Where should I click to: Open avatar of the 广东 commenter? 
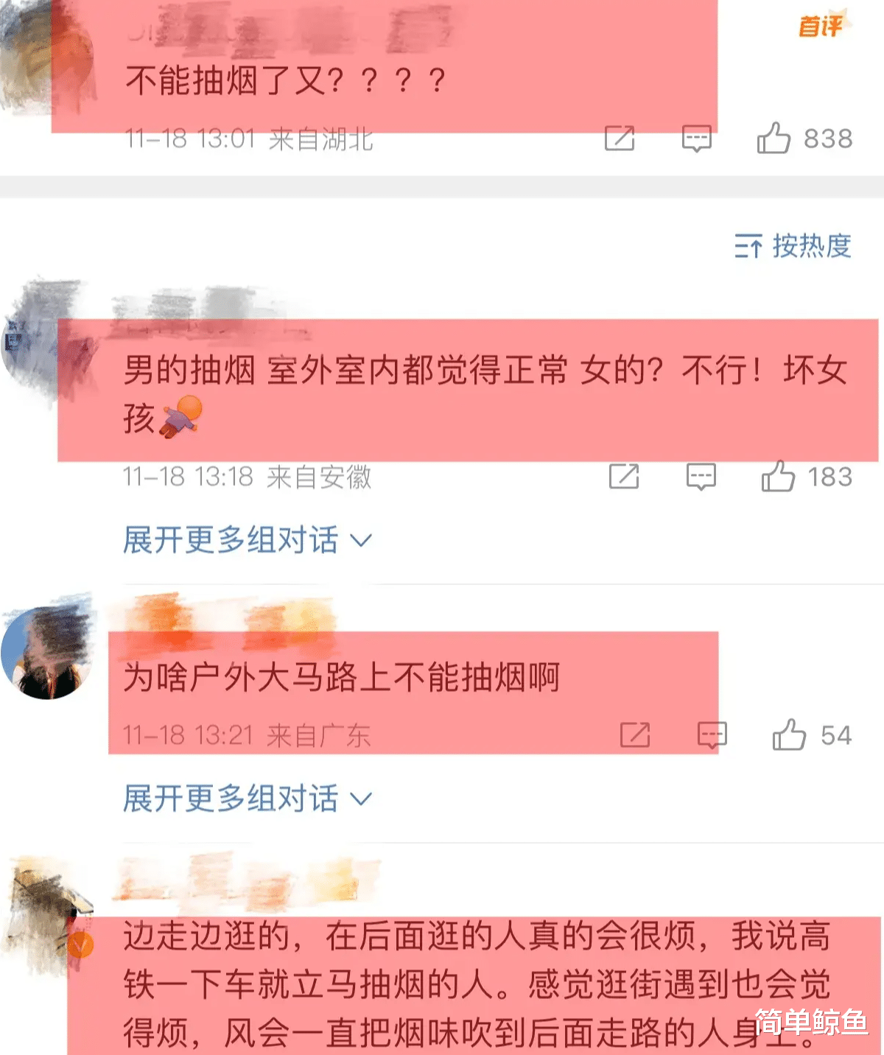click(47, 652)
